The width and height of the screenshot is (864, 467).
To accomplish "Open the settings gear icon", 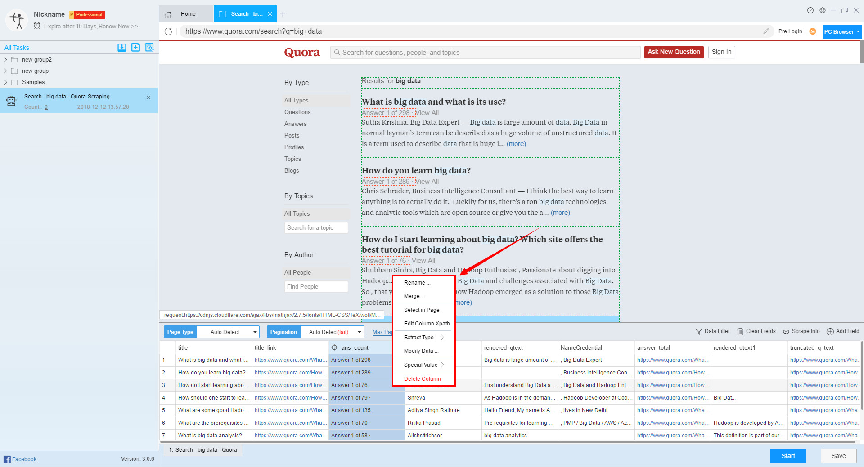I will click(823, 10).
